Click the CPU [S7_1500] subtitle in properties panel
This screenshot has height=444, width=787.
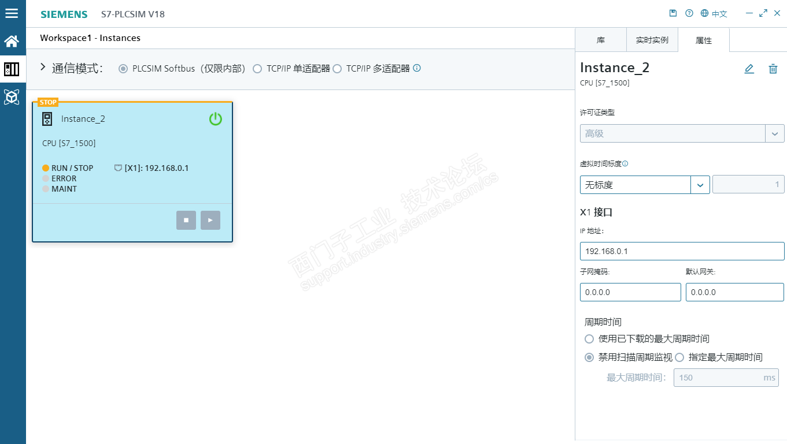605,83
